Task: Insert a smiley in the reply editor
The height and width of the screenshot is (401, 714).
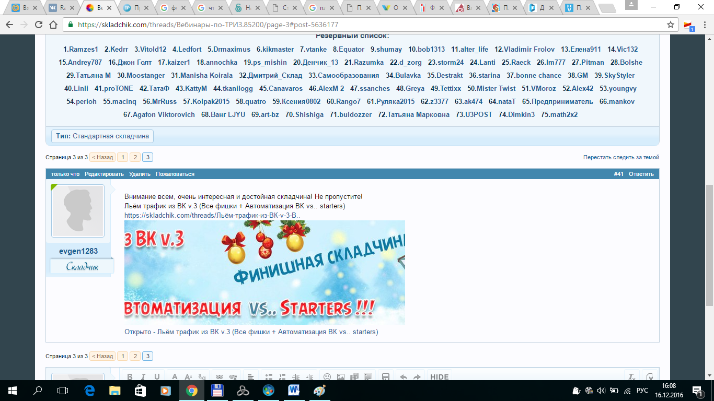Action: click(327, 377)
